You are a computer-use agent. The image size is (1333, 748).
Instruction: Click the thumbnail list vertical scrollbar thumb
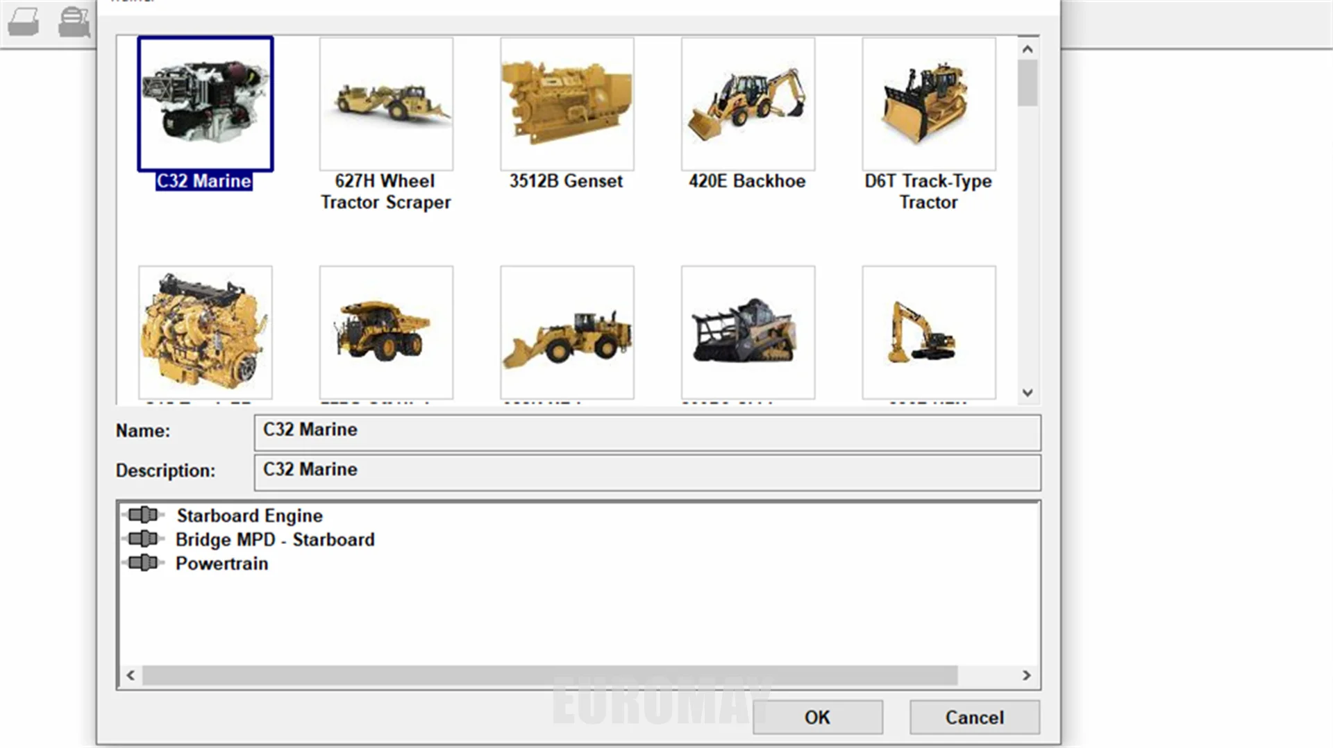point(1028,83)
